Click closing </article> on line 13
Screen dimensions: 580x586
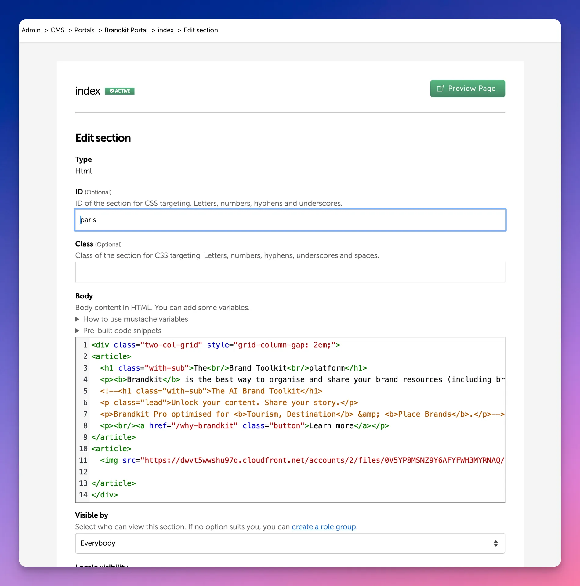click(113, 483)
